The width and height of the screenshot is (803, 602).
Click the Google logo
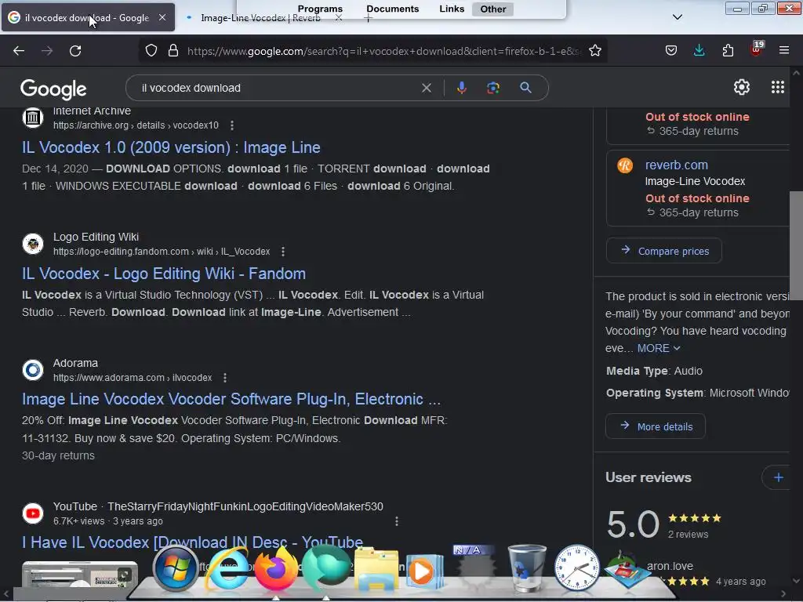pos(53,89)
